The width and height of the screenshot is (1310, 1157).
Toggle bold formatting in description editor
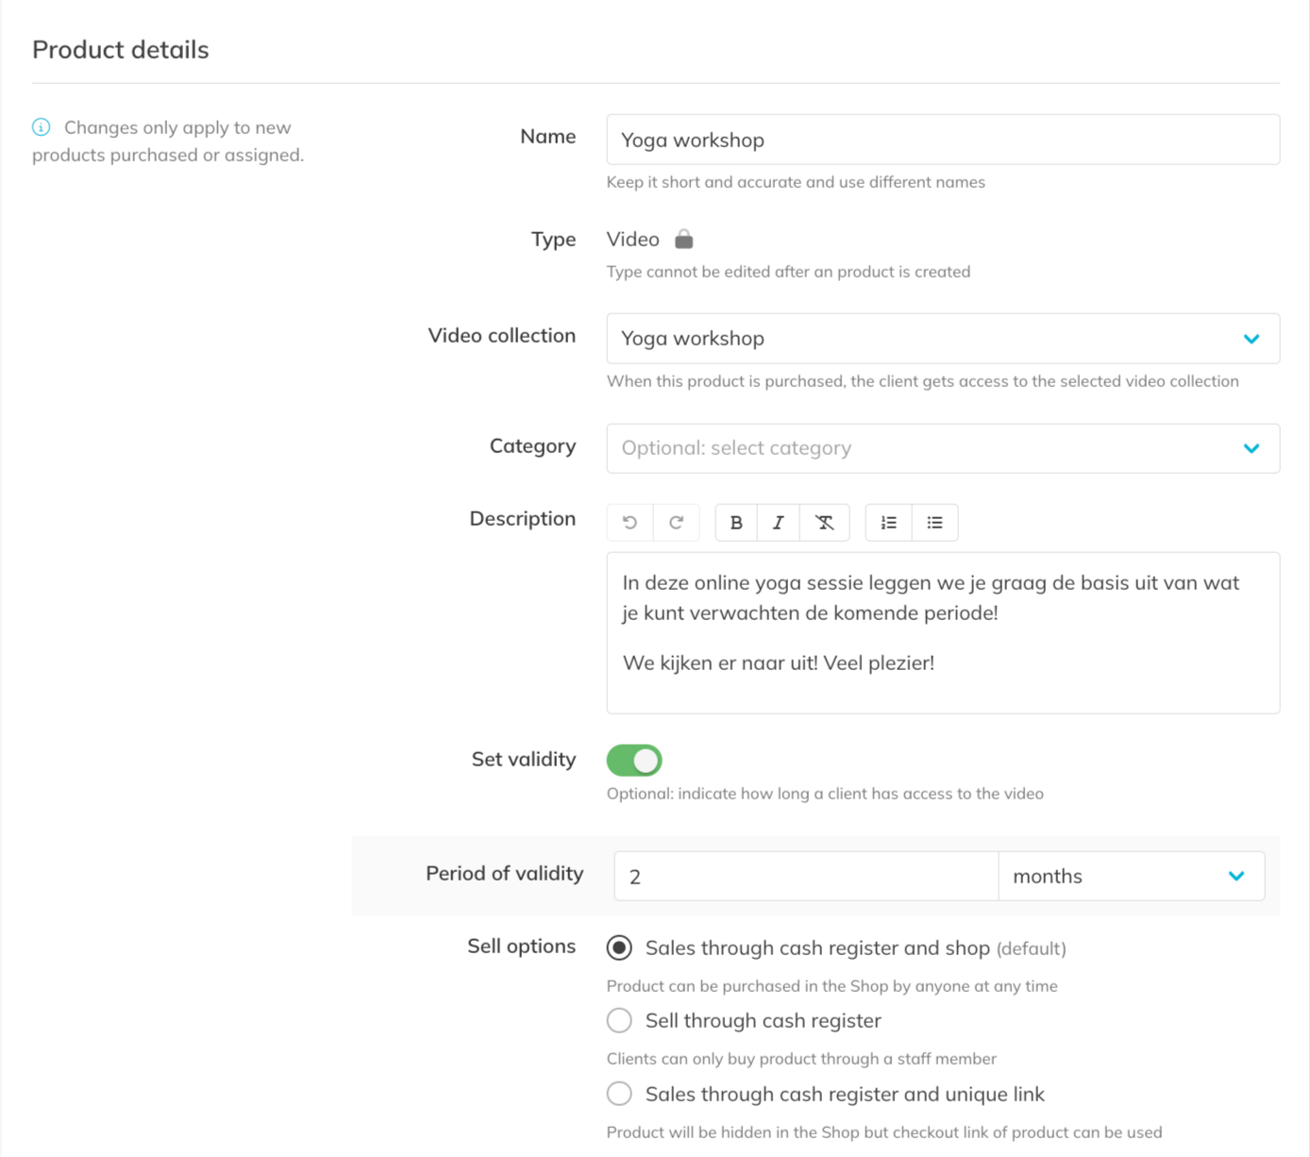coord(736,523)
